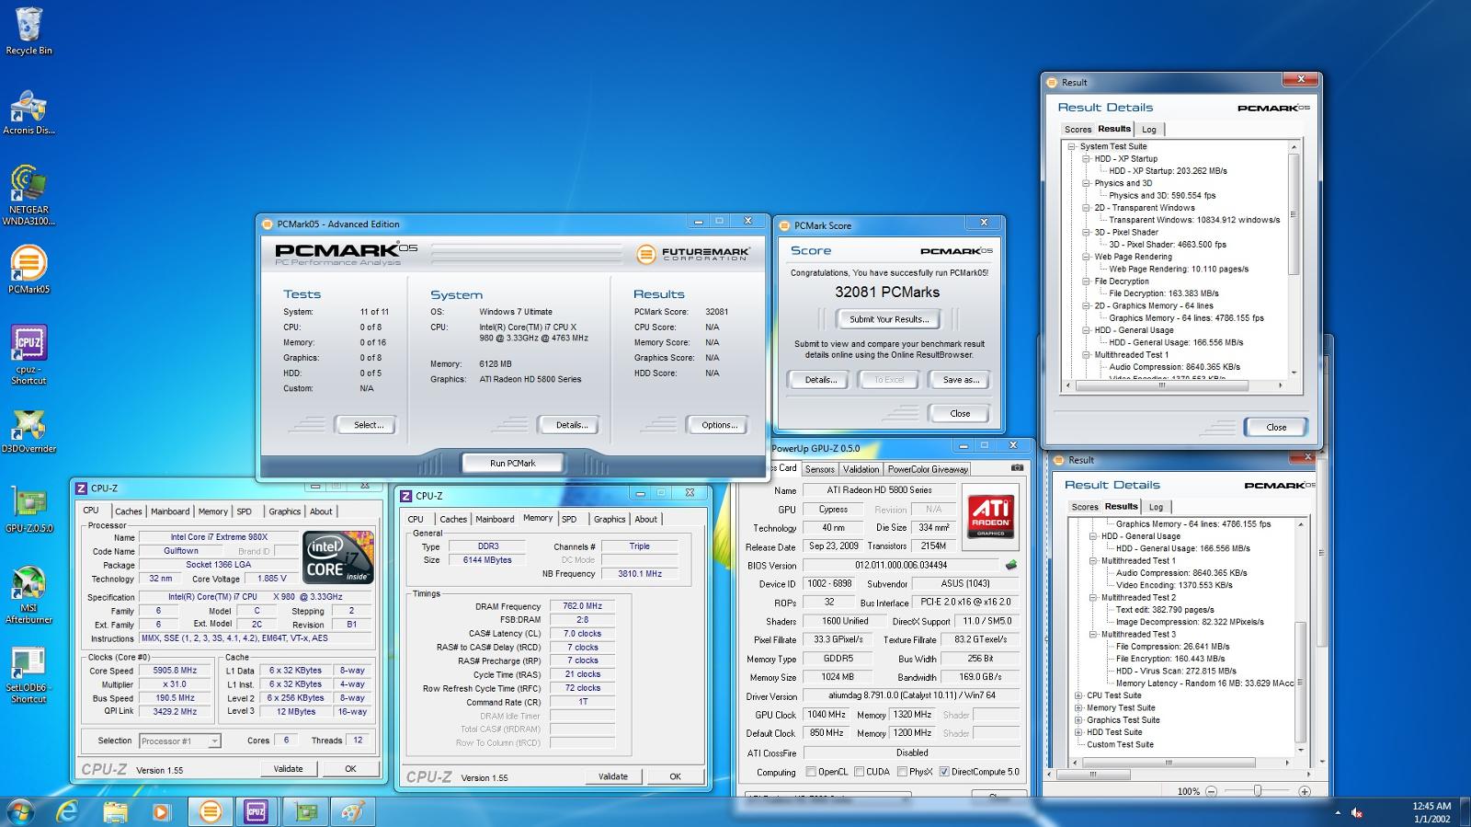The width and height of the screenshot is (1471, 827).
Task: Click the muted volume tray icon
Action: click(x=1357, y=812)
